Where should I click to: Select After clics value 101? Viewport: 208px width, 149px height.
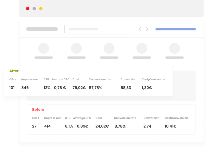pos(12,88)
